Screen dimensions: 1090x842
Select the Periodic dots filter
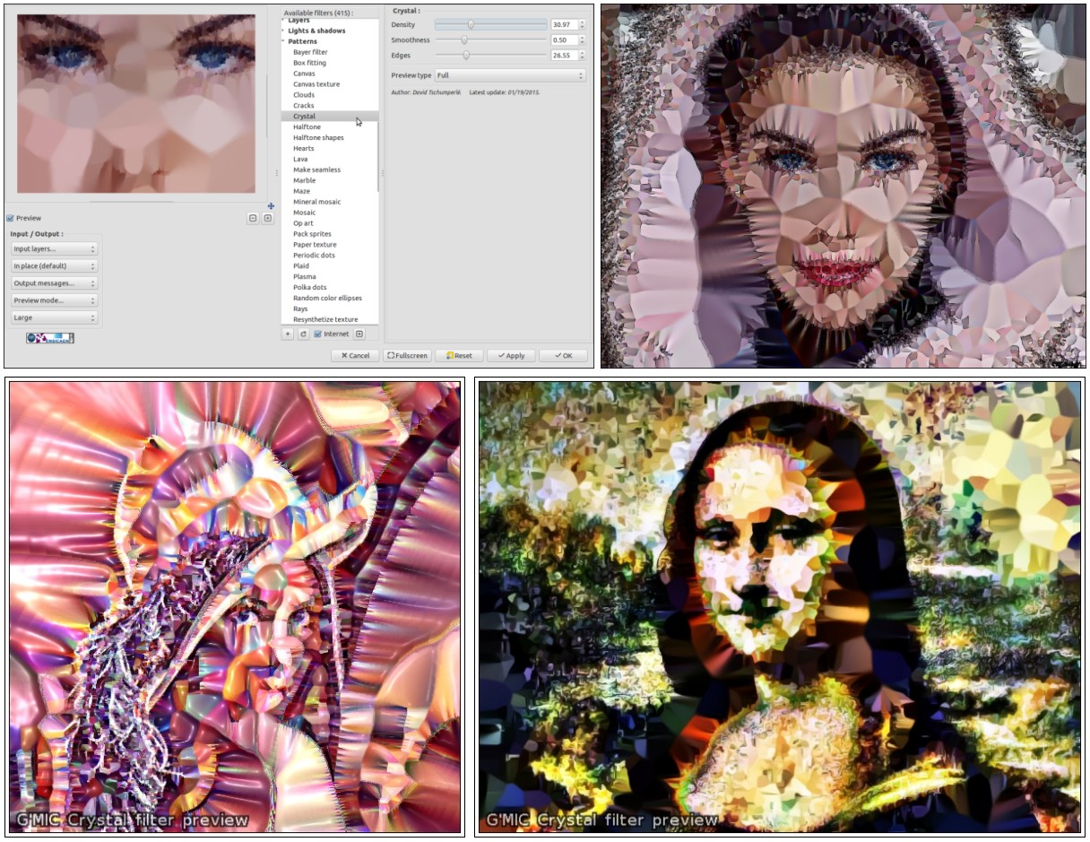tap(314, 256)
